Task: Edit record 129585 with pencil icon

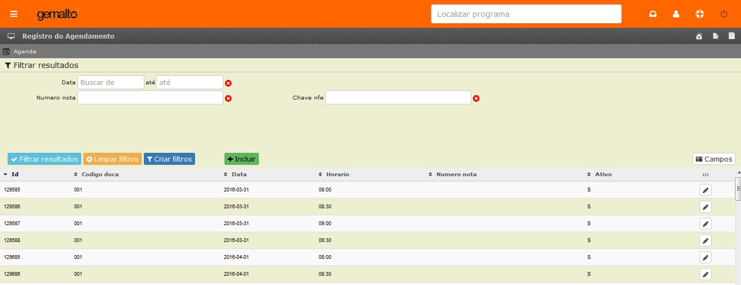Action: tap(705, 190)
